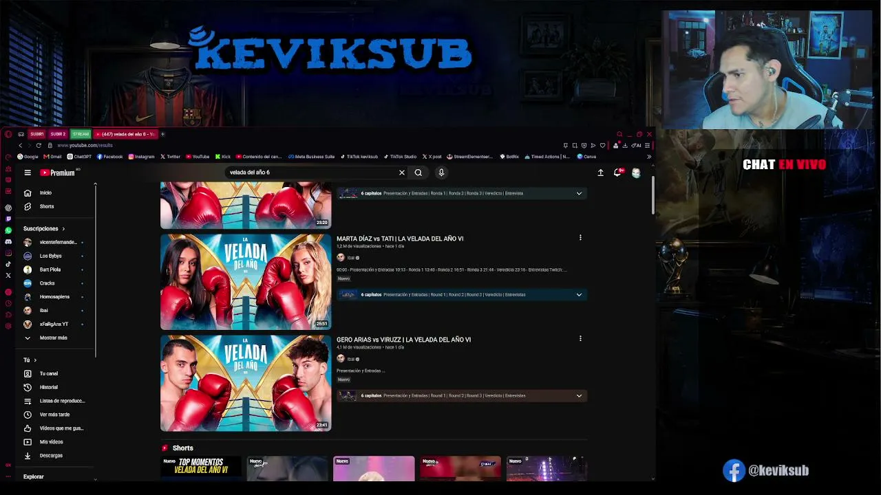Open the Top Momentos Velada short
The height and width of the screenshot is (495, 881).
(x=201, y=468)
